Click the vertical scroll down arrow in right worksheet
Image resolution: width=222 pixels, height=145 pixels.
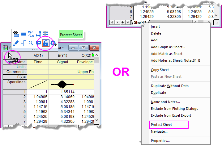pos(216,15)
